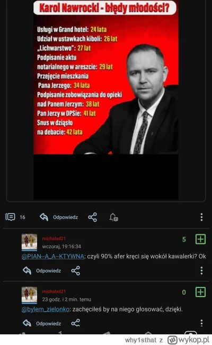This screenshot has height=345, width=212.
Task: Open the @bylem_zielonko profile mention
Action: 46,309
